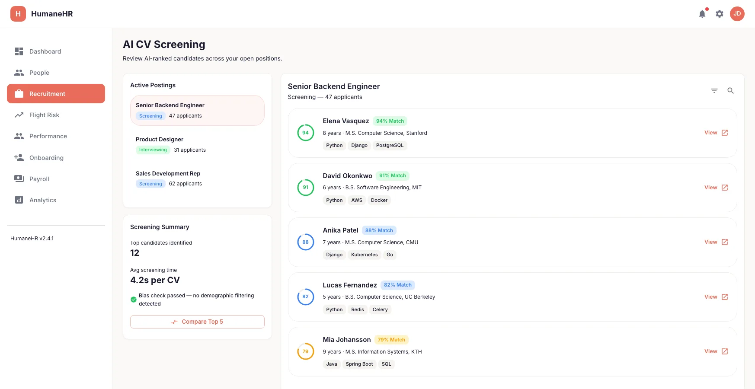Viewport: 755px width, 389px height.
Task: View Lucas Fernandez's profile
Action: pyautogui.click(x=716, y=297)
